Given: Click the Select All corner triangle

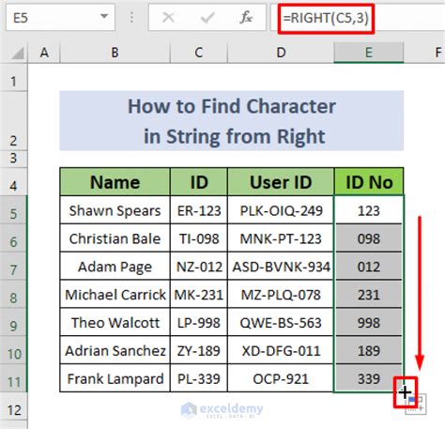Looking at the screenshot, I should [17, 54].
